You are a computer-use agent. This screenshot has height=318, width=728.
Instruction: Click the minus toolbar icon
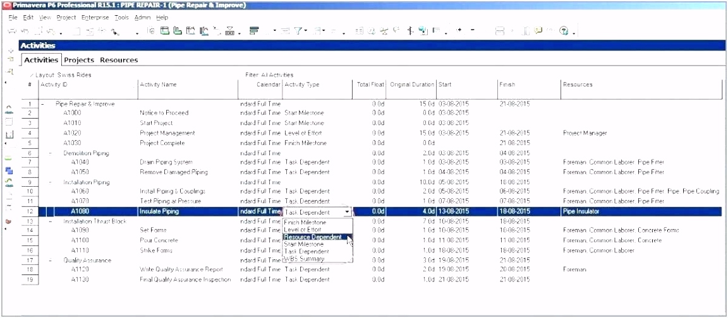[x=473, y=30]
